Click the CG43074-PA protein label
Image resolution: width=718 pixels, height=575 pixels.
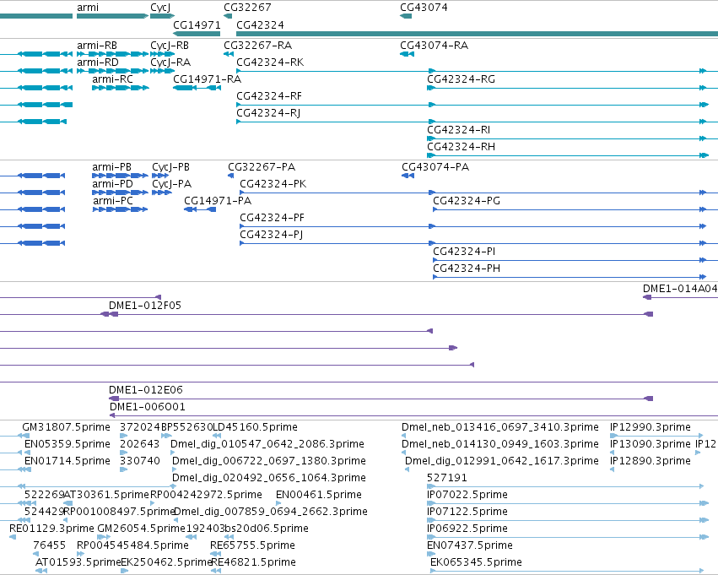[435, 167]
